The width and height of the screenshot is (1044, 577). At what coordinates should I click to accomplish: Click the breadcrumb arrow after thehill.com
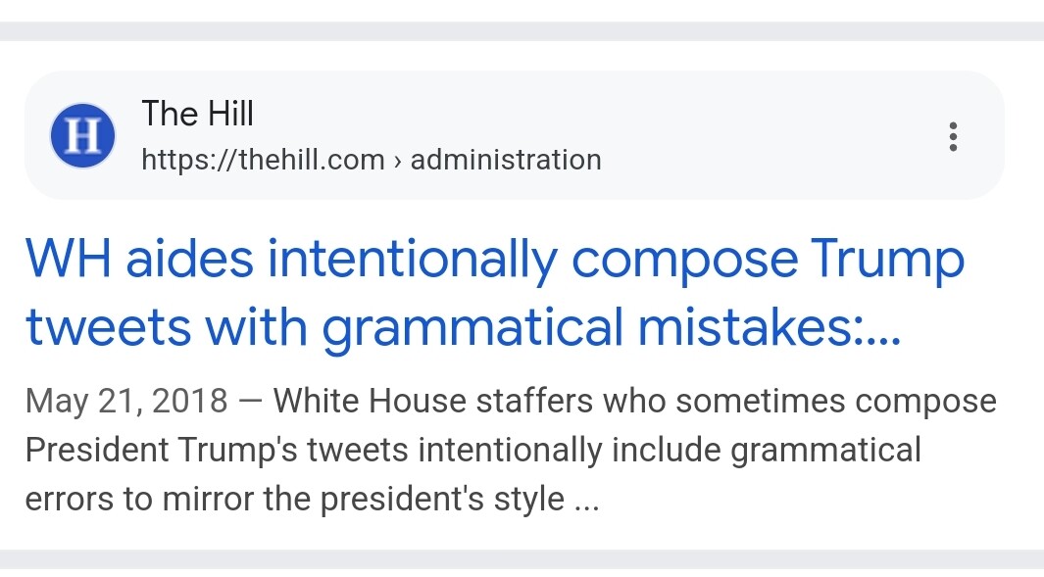click(397, 161)
